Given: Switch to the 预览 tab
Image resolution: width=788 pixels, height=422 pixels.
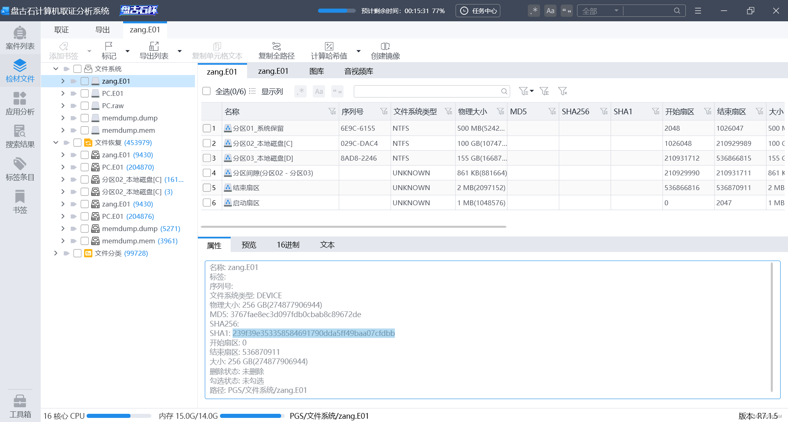Looking at the screenshot, I should (x=249, y=245).
